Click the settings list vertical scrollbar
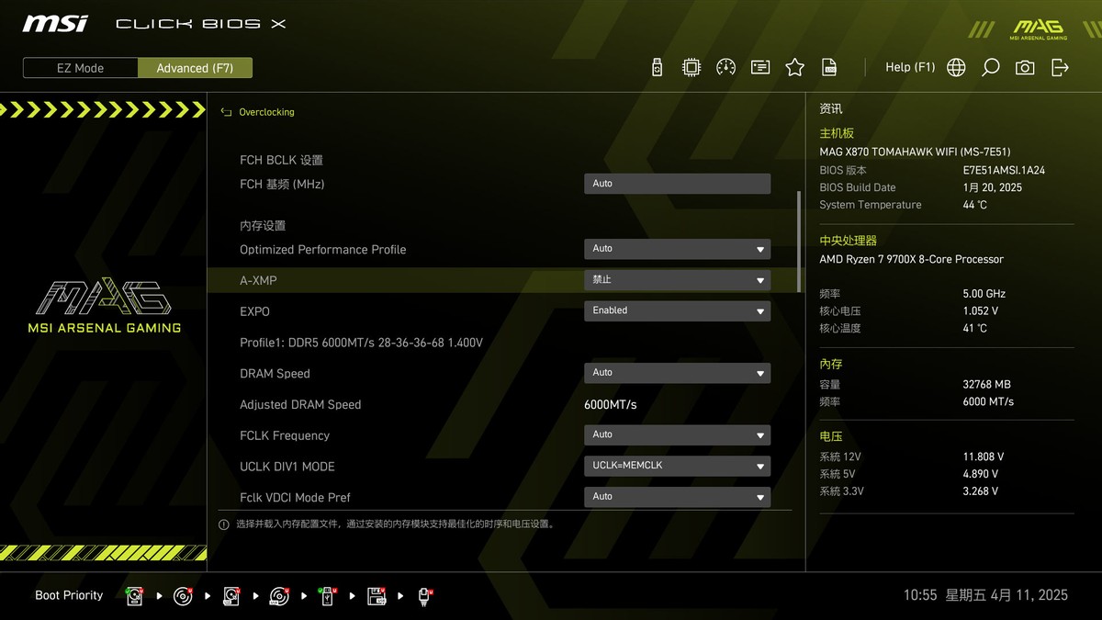The height and width of the screenshot is (620, 1102). coord(799,242)
